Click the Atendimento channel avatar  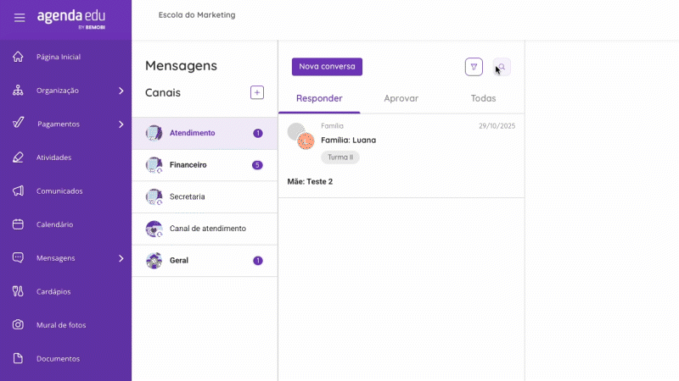(154, 133)
